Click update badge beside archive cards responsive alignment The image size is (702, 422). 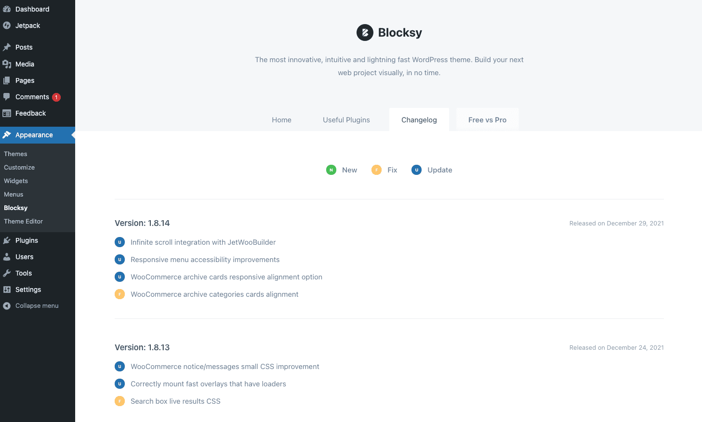(x=119, y=277)
